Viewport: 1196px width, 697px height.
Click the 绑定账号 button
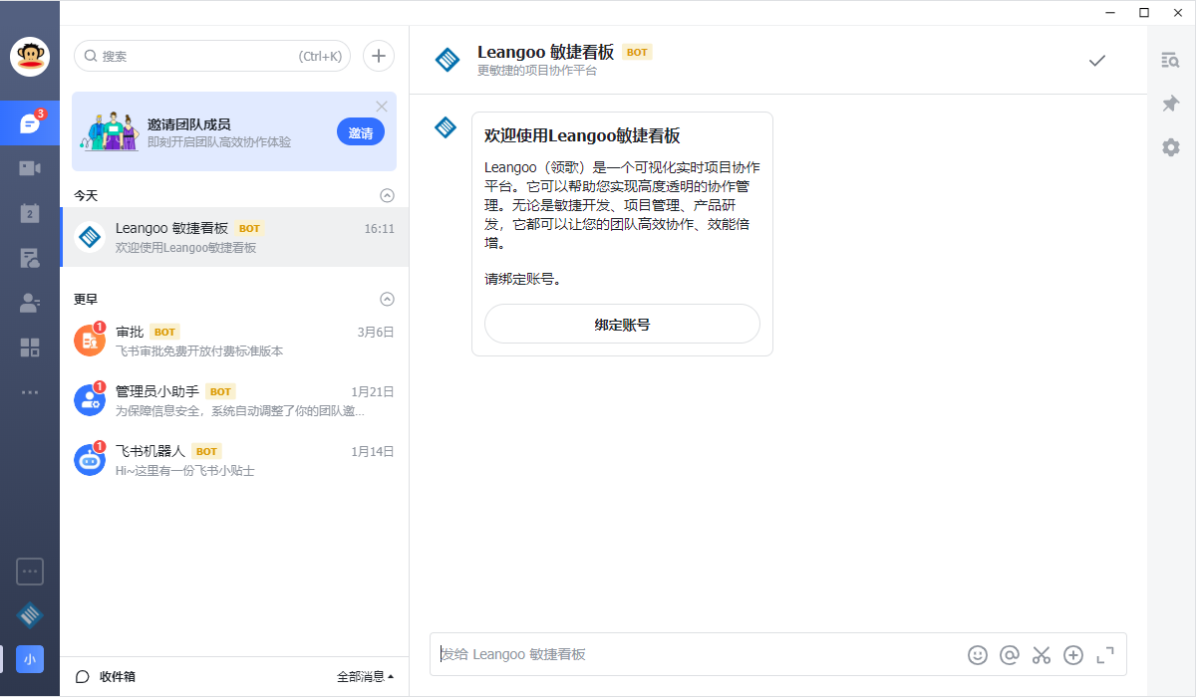(x=622, y=324)
